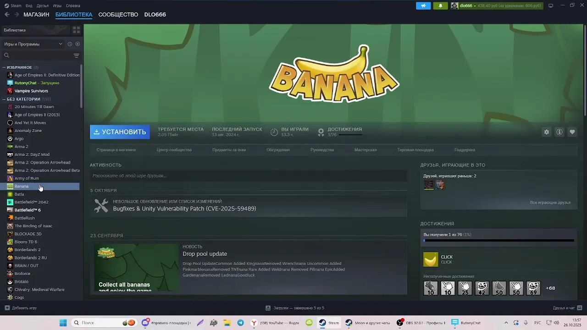This screenshot has height=330, width=587.
Task: Show game info icon for Banana
Action: 559,132
